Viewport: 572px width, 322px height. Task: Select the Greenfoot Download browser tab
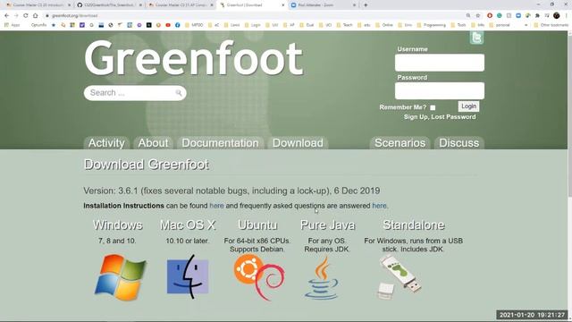coord(252,5)
